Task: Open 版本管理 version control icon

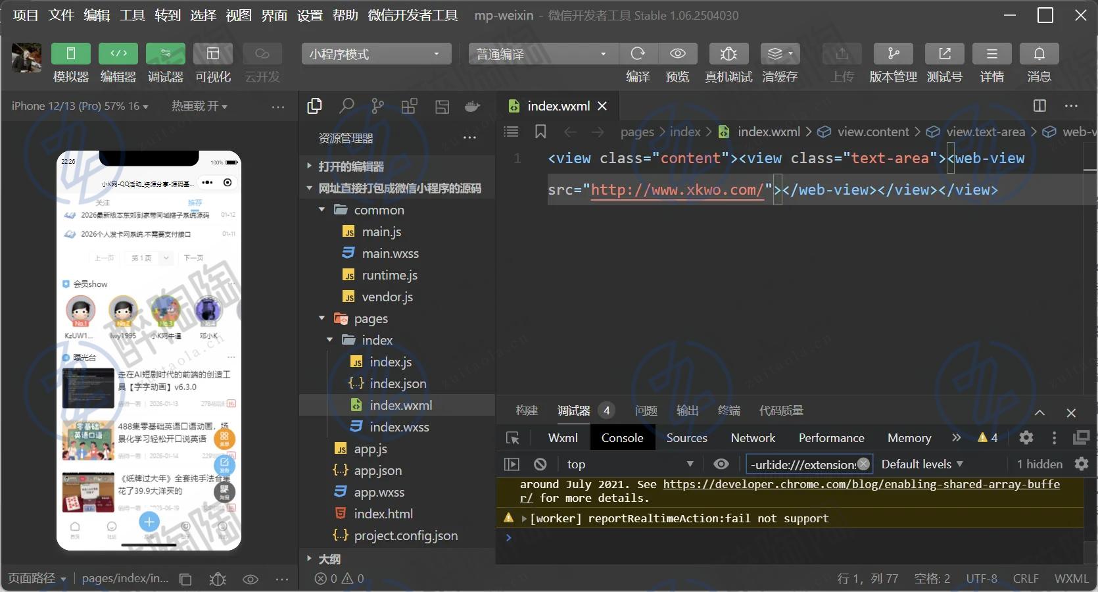Action: click(x=893, y=54)
